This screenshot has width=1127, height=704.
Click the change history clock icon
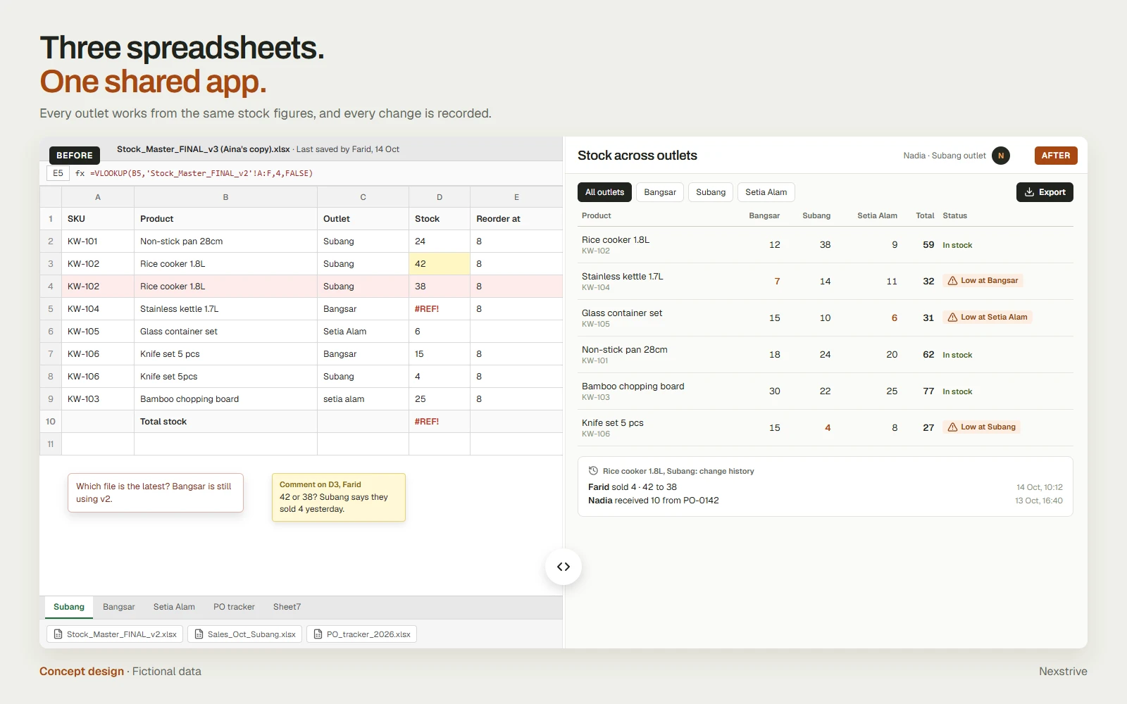593,471
